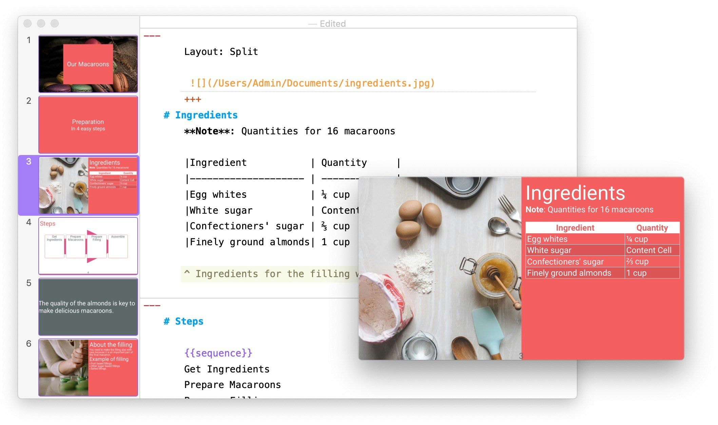Click the '{{sequence}}' placeholder text
Viewport: 718px width, 425px height.
point(218,353)
